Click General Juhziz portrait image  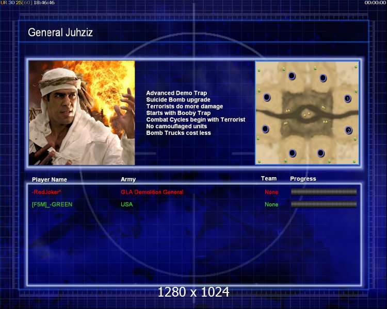tap(82, 113)
